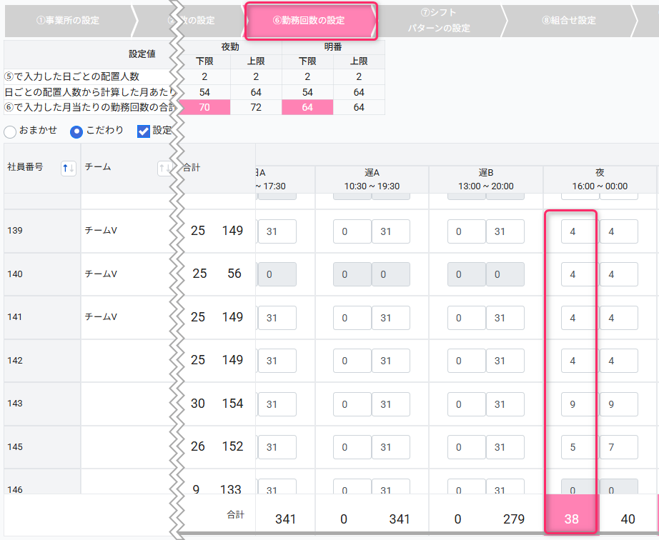This screenshot has width=659, height=540.
Task: Toggle the 設定 checkbox
Action: point(143,131)
